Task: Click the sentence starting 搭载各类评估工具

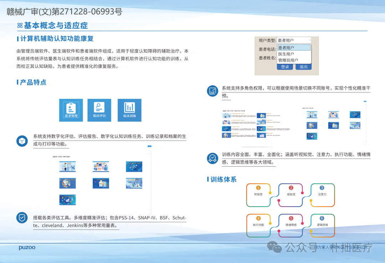Action: click(x=109, y=222)
